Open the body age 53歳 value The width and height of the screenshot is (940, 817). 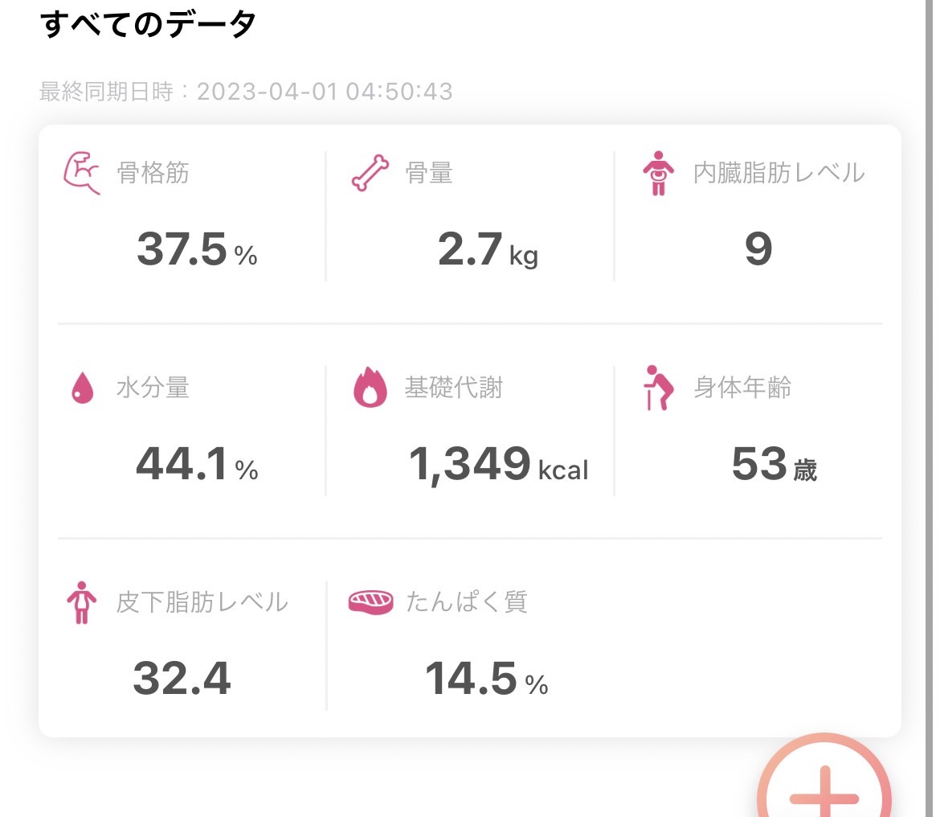pos(774,464)
